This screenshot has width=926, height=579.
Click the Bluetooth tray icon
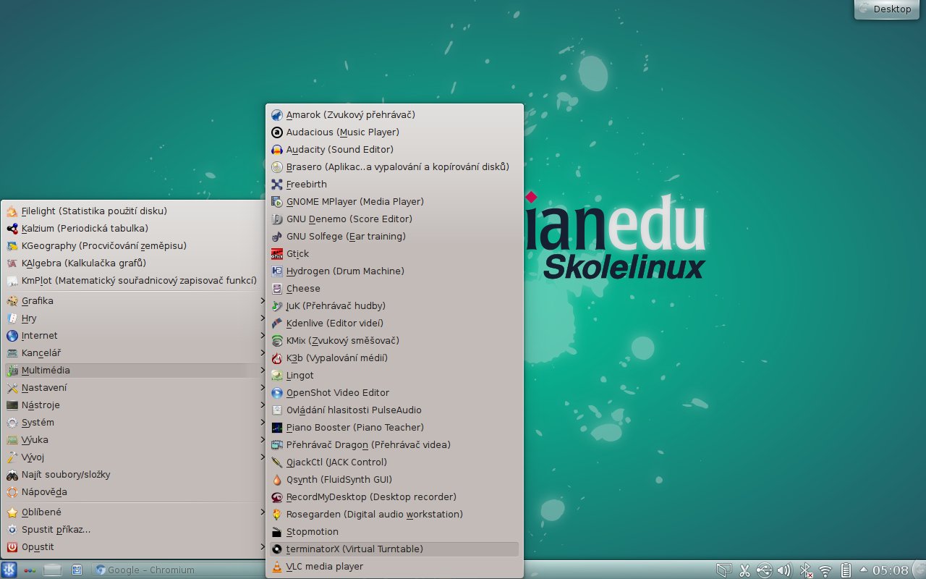click(x=805, y=570)
